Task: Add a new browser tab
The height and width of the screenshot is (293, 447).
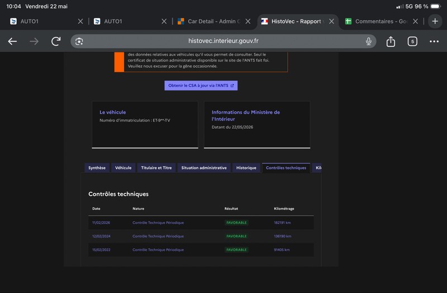Action: pyautogui.click(x=435, y=21)
